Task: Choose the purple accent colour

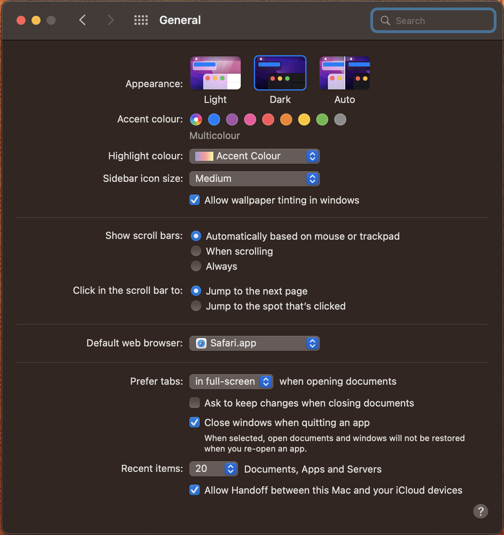Action: (x=232, y=119)
